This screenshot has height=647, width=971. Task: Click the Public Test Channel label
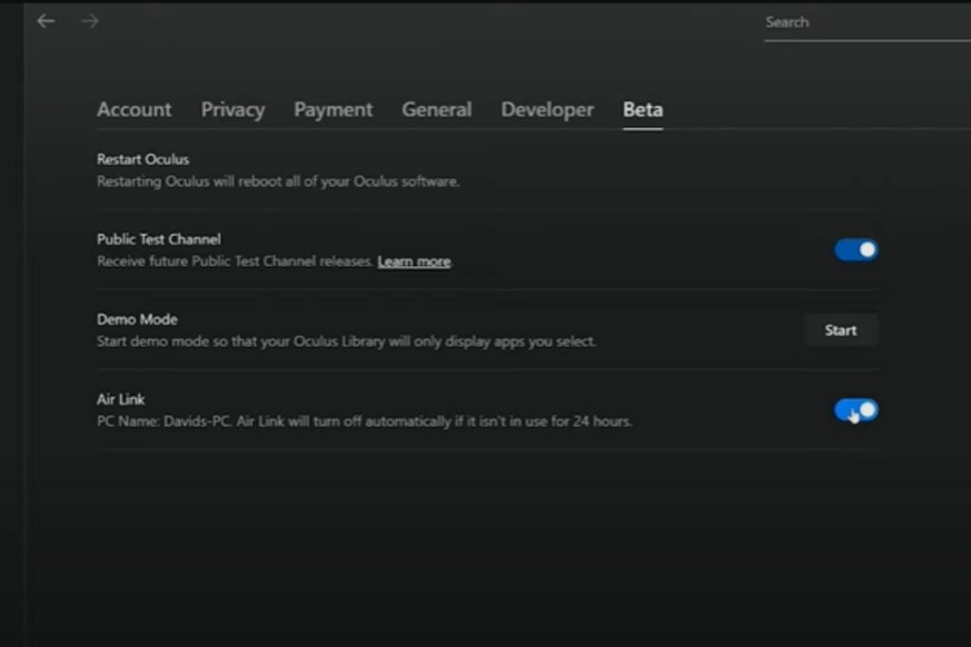158,240
